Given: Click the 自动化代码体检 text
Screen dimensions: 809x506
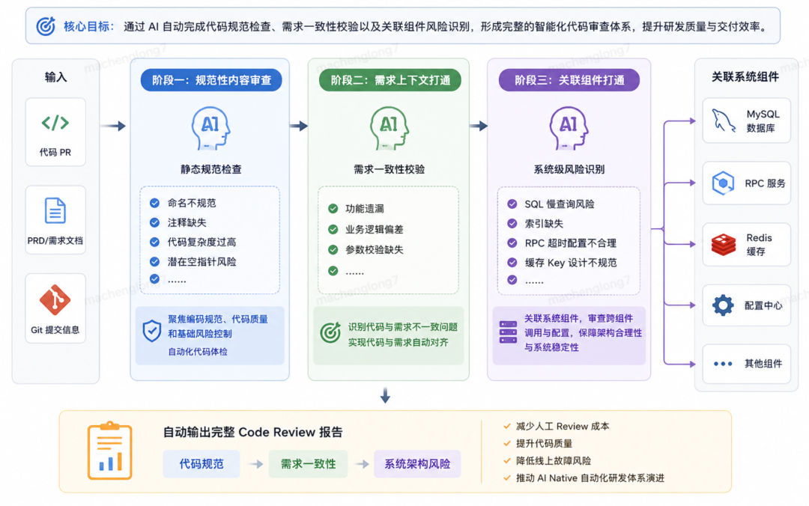Looking at the screenshot, I should (198, 352).
